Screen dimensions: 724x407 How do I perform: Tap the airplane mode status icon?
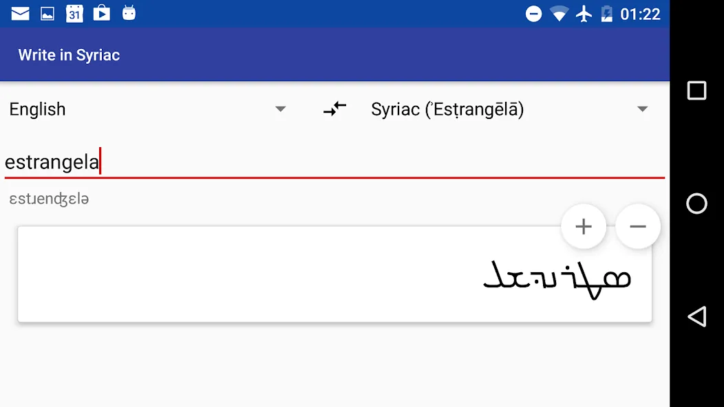584,14
